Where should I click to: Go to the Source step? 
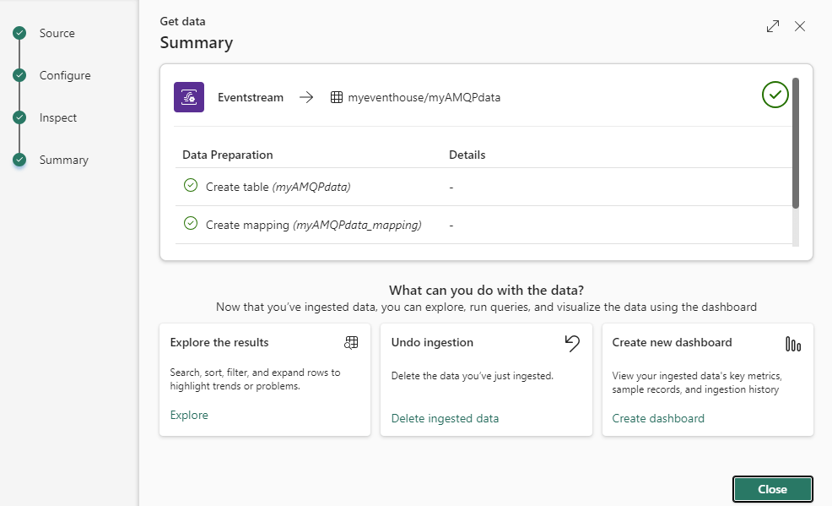click(57, 33)
